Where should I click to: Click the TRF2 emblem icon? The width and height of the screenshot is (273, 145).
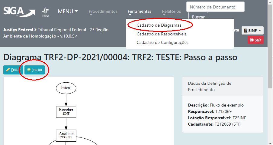45,12
